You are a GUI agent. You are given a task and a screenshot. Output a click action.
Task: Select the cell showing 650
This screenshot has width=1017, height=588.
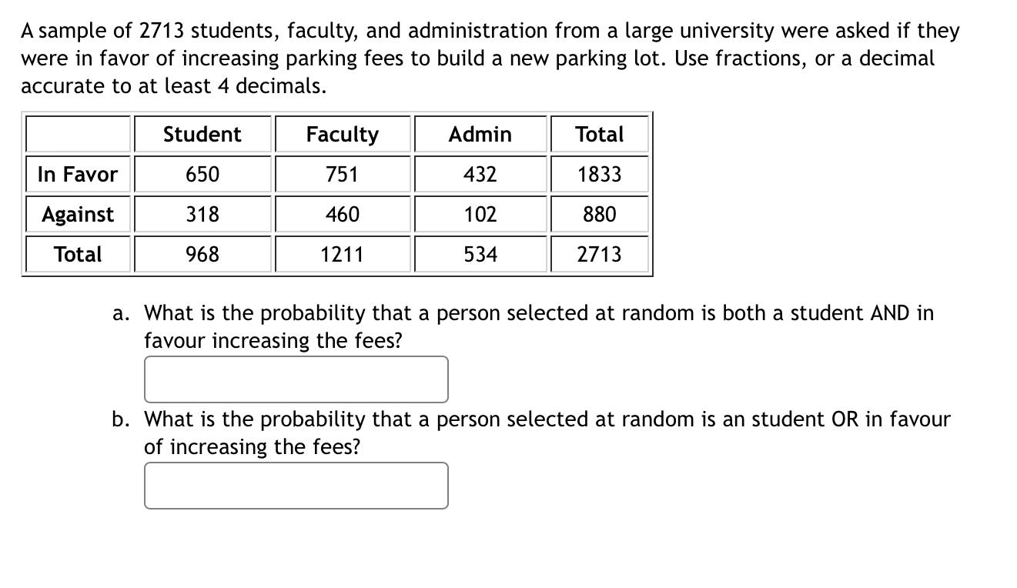point(202,174)
